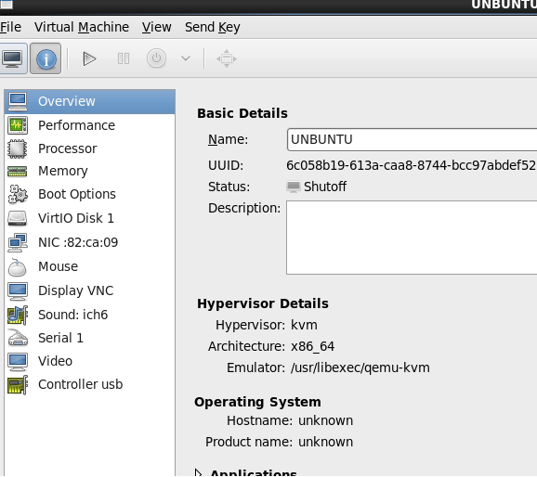This screenshot has height=477, width=537.
Task: Toggle the fullscreen console icon
Action: (x=227, y=58)
